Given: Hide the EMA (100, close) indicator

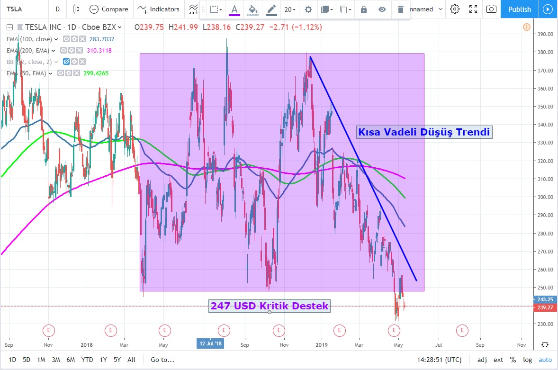Looking at the screenshot, I should (66, 39).
